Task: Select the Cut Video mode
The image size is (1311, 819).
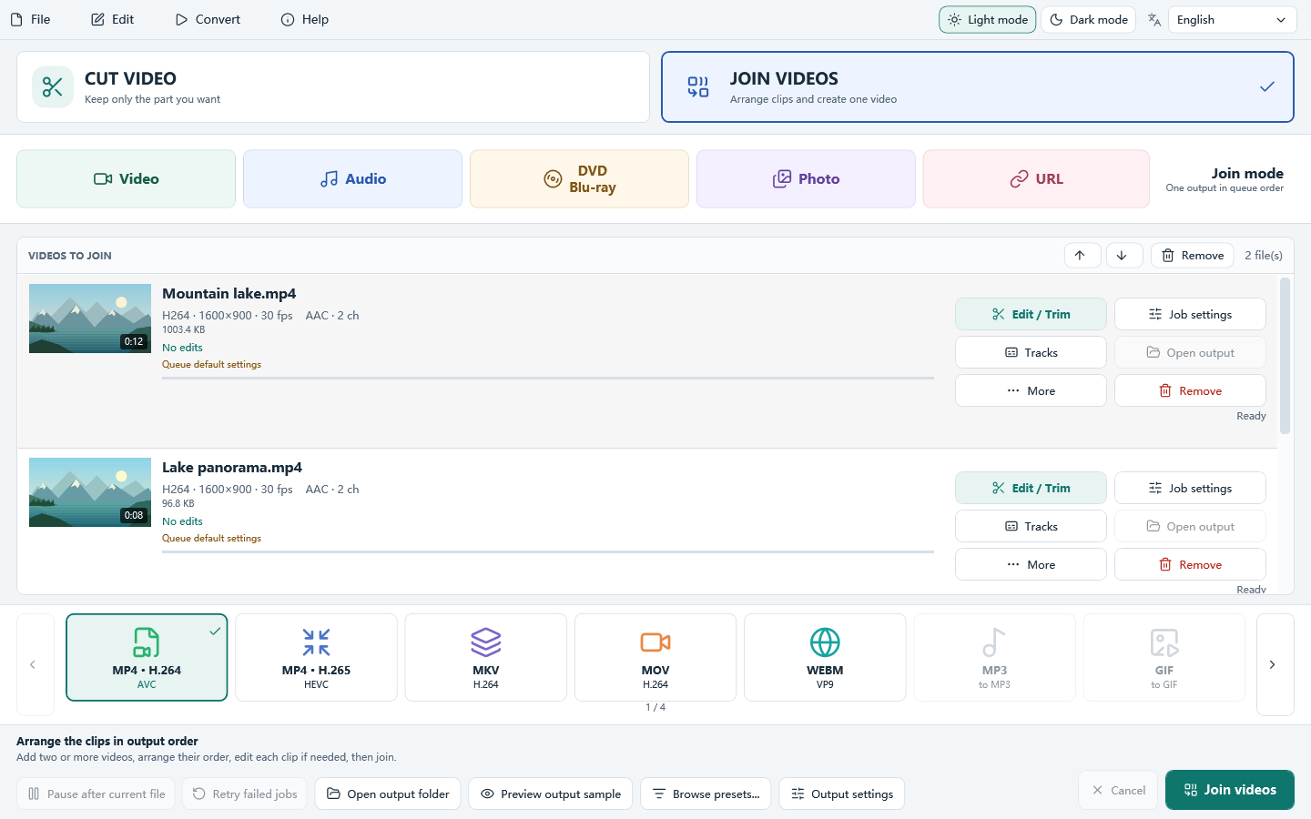Action: (x=333, y=87)
